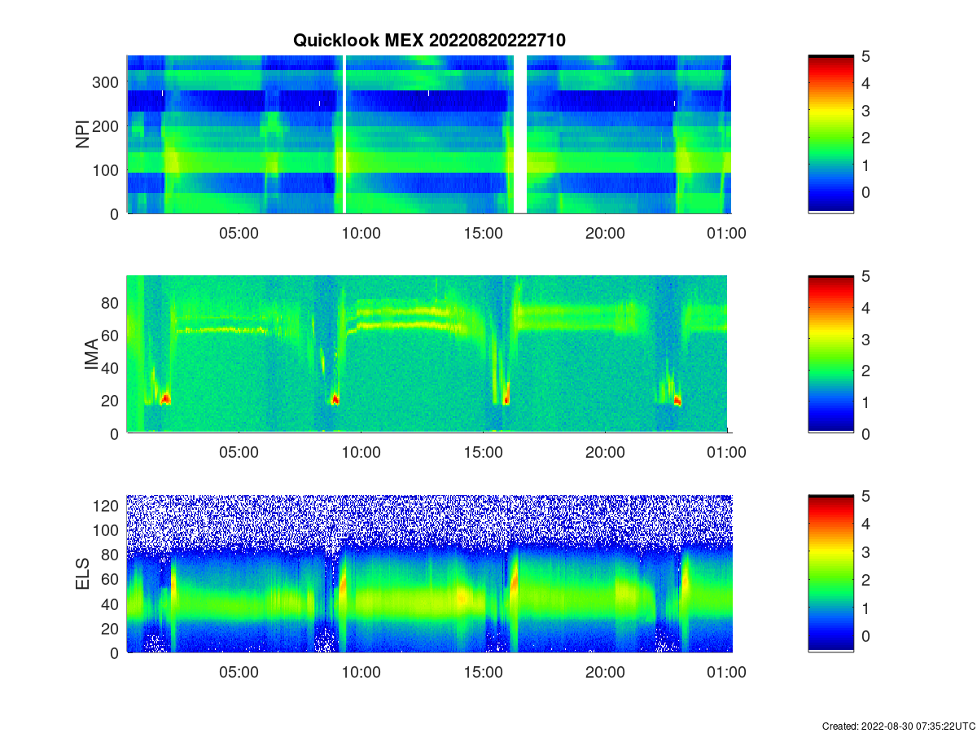Select the ELS y-axis label
The width and height of the screenshot is (977, 733).
[82, 574]
